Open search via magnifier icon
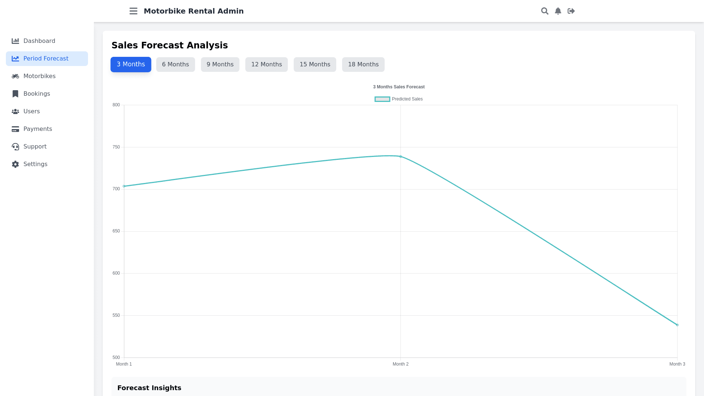The width and height of the screenshot is (704, 396). [545, 11]
